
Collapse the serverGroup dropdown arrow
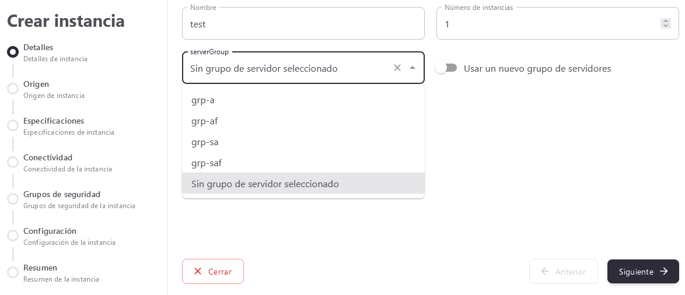pyautogui.click(x=413, y=68)
